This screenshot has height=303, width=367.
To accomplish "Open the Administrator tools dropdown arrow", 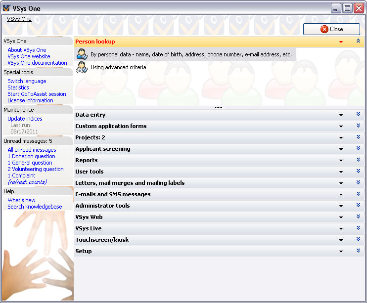I will (x=341, y=206).
